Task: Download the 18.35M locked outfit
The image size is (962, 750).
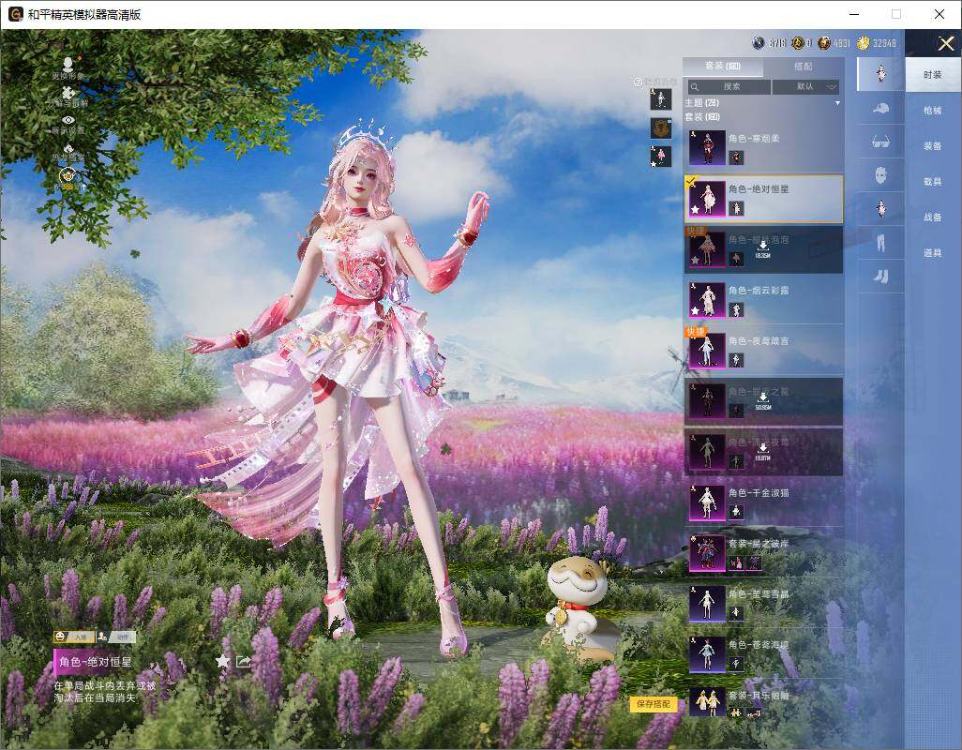Action: pyautogui.click(x=763, y=249)
